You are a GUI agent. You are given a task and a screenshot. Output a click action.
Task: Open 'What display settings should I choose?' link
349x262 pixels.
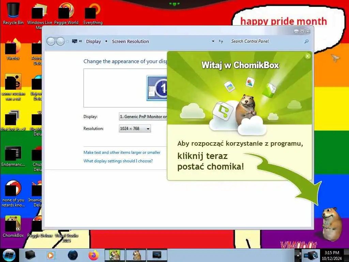[118, 161]
